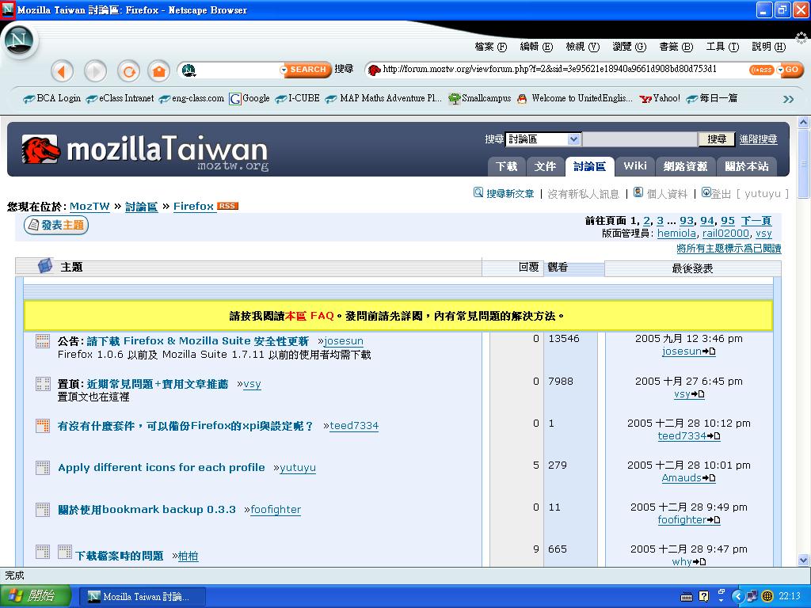
Task: Open topic 關於使用bookmark backup 0.3.3
Action: coord(147,509)
